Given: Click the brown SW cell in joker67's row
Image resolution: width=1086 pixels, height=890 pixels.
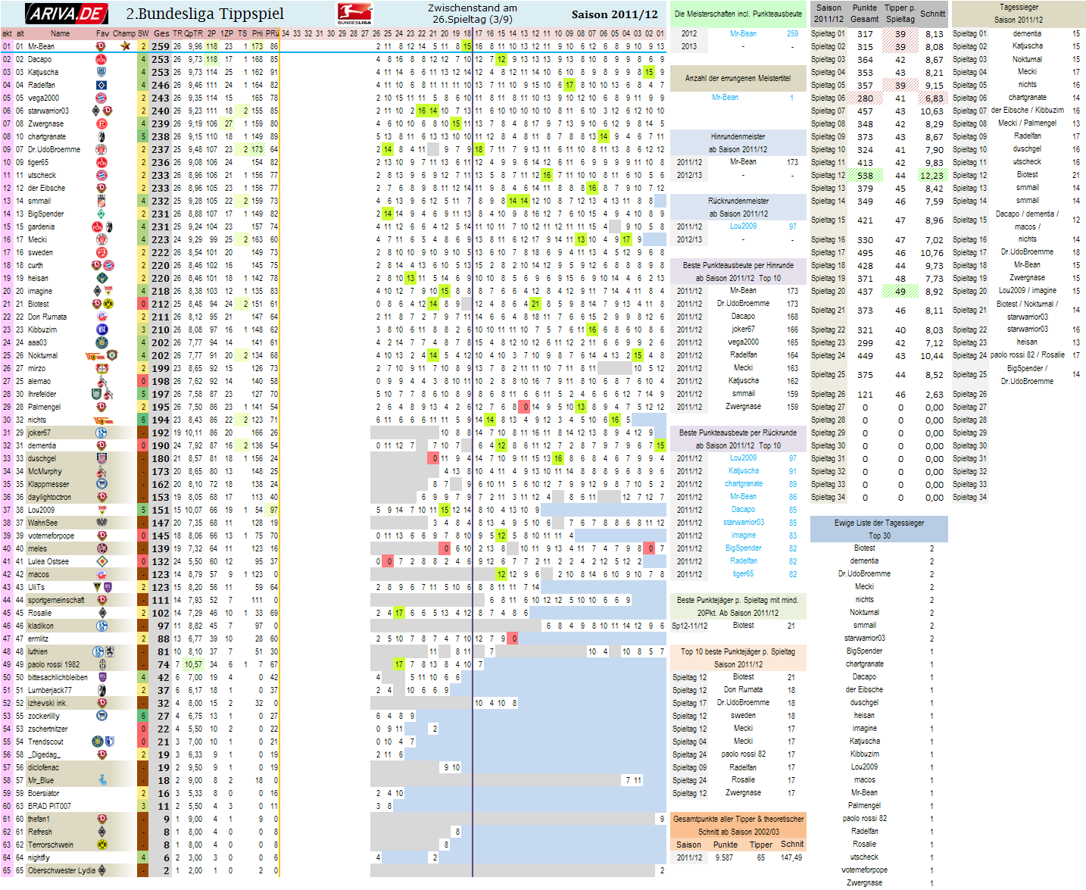Looking at the screenshot, I should 143,433.
